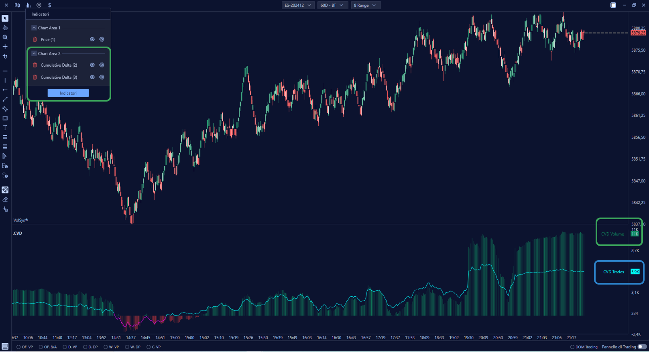
Task: Click the CVD Volume legend text
Action: point(612,234)
